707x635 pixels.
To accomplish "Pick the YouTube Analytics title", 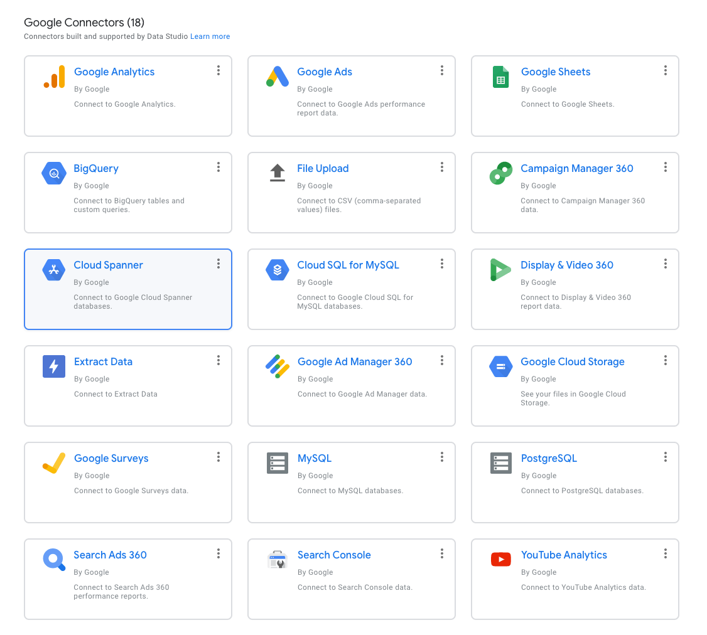I will (564, 555).
